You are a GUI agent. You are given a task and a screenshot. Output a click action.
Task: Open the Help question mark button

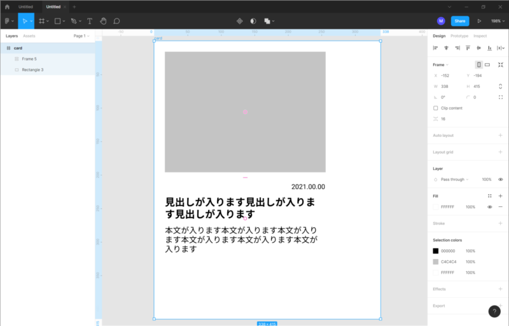(x=494, y=311)
